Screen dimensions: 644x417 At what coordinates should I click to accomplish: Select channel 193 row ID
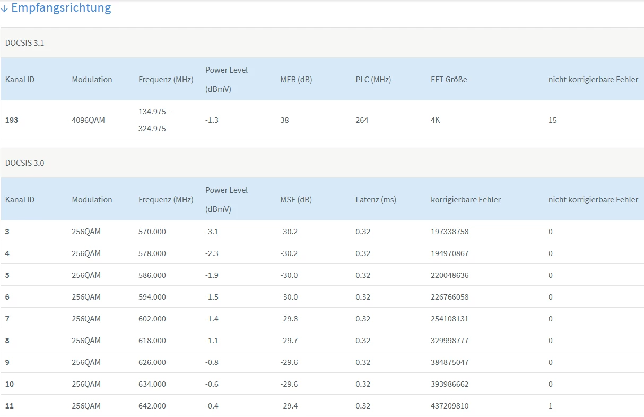tap(12, 120)
